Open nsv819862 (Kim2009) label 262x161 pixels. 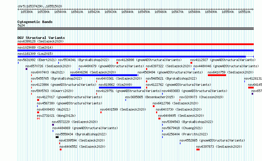tap(115, 85)
